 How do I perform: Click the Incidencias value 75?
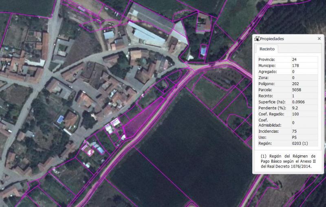tap(294, 132)
